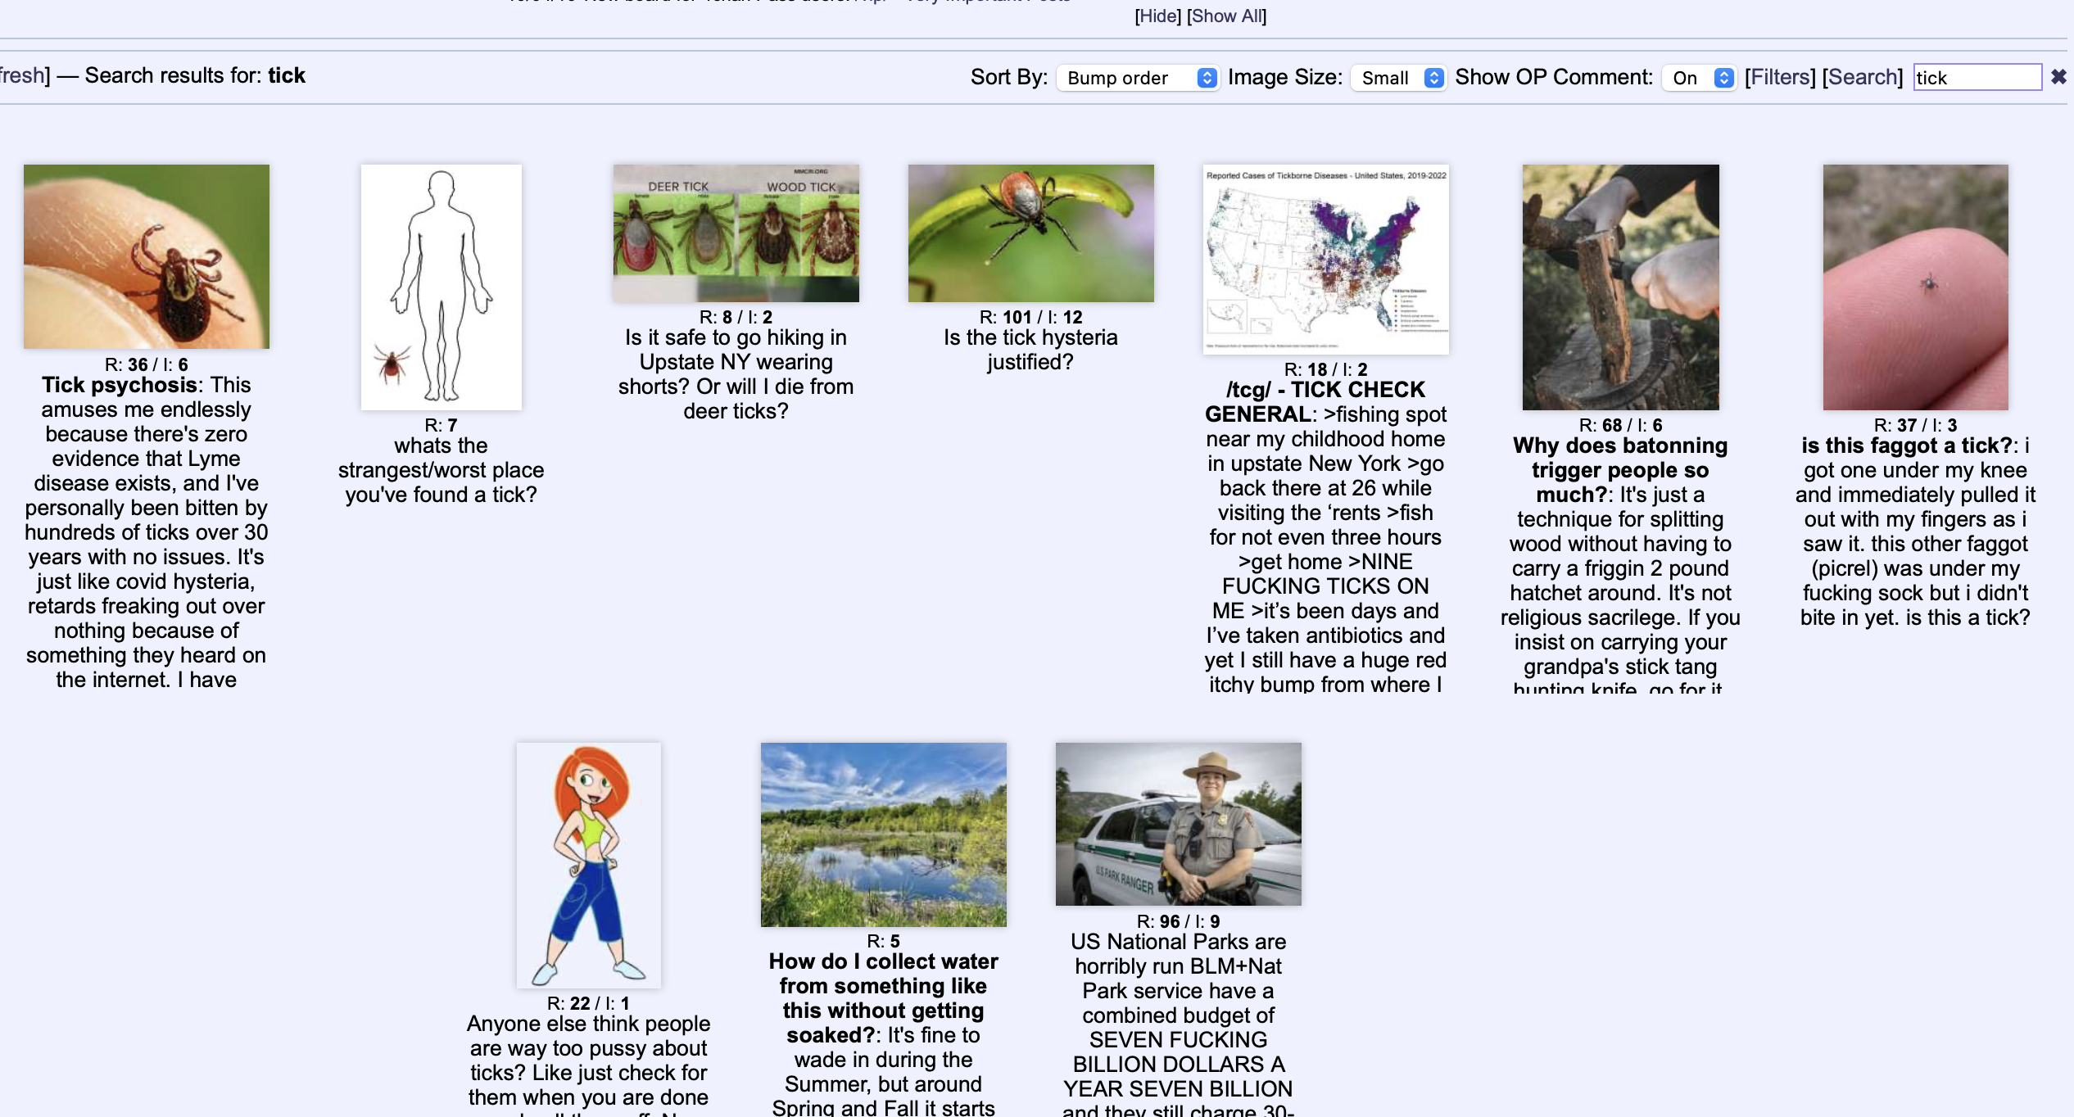Image resolution: width=2074 pixels, height=1117 pixels.
Task: Click the 'R: 7' reply count
Action: click(x=442, y=425)
